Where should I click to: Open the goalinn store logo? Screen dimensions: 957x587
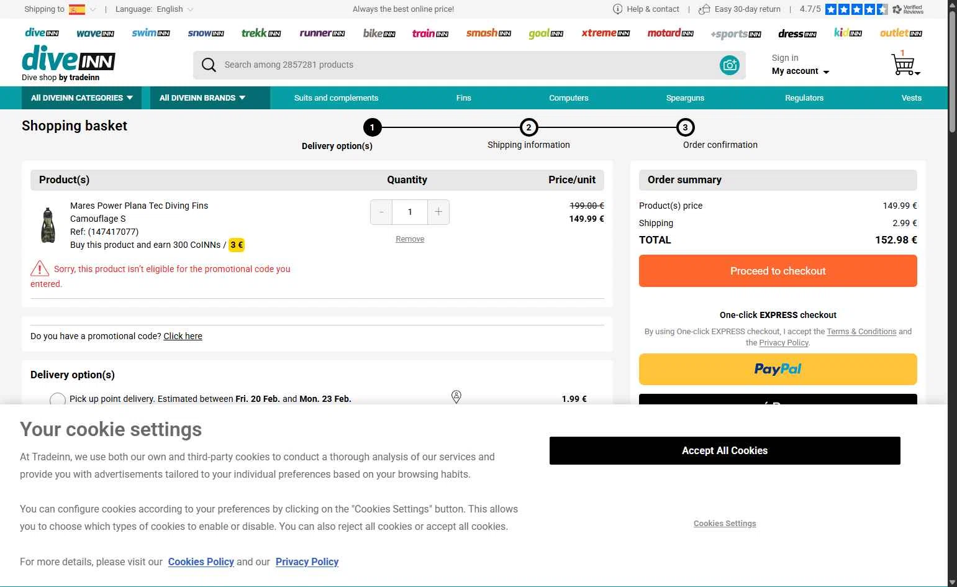546,34
